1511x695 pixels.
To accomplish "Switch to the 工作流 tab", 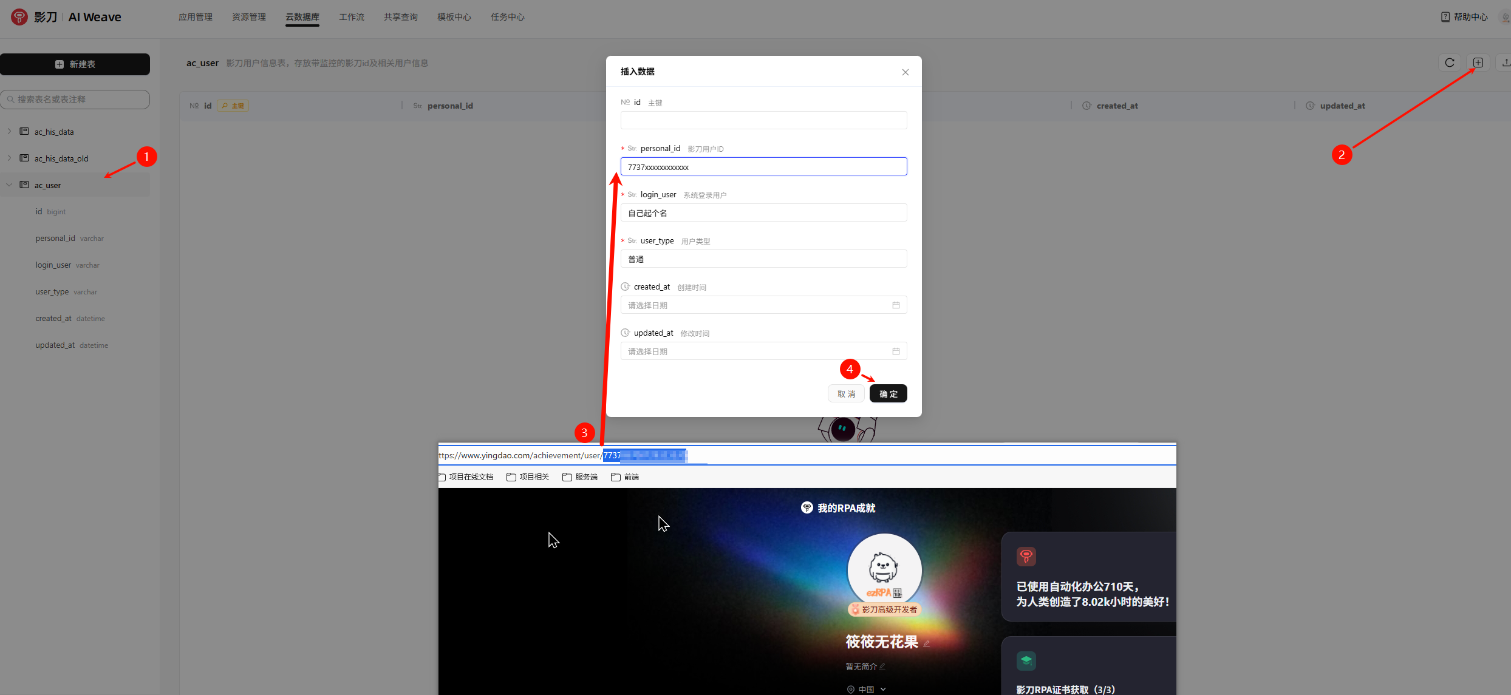I will pos(352,17).
